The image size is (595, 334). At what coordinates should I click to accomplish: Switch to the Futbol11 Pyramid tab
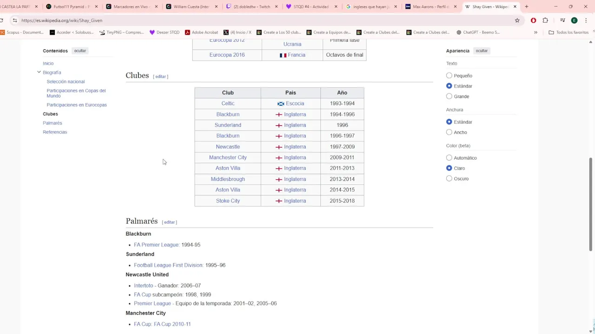(x=72, y=6)
